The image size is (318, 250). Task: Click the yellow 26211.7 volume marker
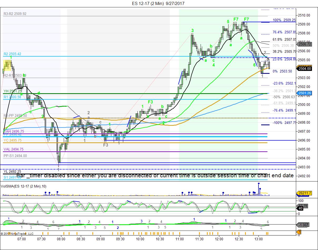point(304,193)
